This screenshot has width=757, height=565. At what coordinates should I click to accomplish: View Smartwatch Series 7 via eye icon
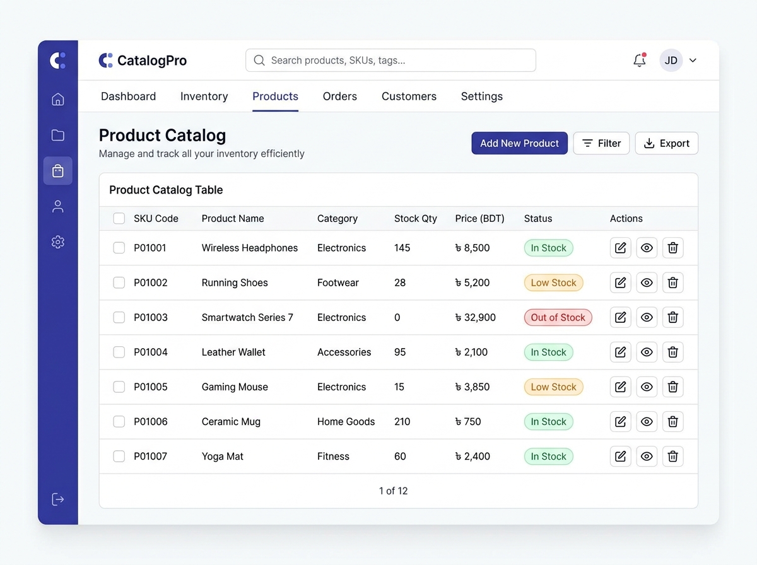(647, 317)
